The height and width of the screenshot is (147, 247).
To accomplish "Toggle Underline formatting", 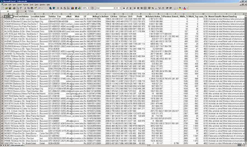I will 131,8.
